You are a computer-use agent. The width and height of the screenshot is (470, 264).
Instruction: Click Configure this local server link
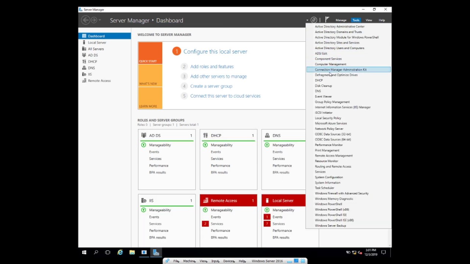pyautogui.click(x=215, y=52)
